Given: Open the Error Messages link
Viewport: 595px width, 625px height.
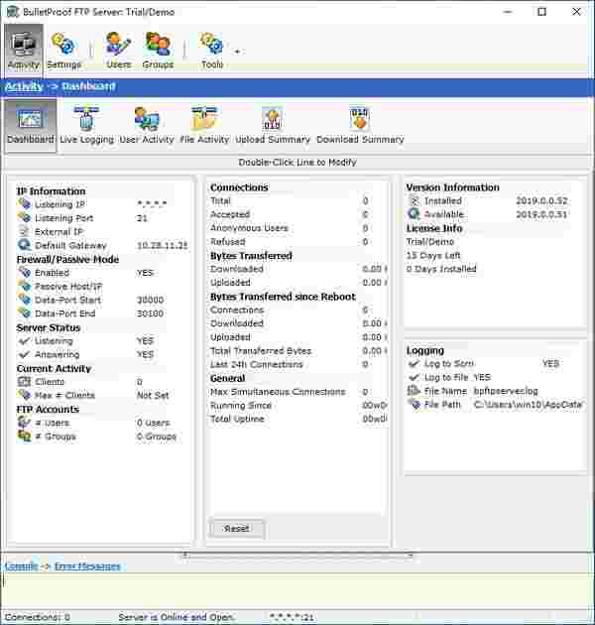Looking at the screenshot, I should point(87,566).
